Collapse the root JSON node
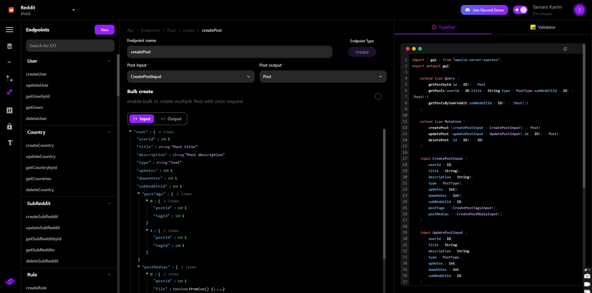592x293 pixels. [x=130, y=131]
